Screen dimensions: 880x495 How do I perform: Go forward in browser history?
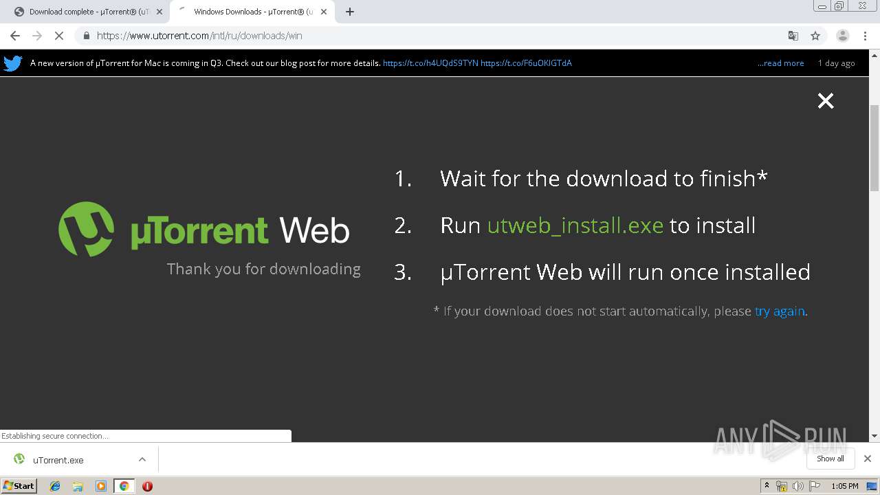37,36
